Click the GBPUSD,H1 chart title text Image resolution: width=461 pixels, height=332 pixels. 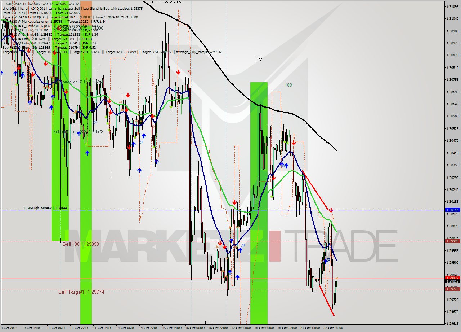click(x=16, y=4)
